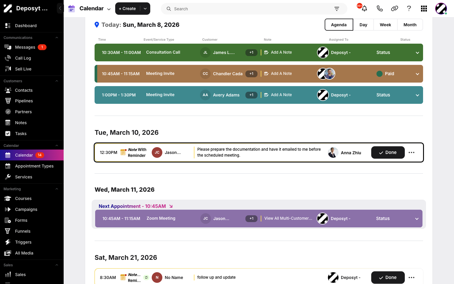Open the purple Zoom Meeting appointment
The image size is (454, 284).
click(259, 219)
